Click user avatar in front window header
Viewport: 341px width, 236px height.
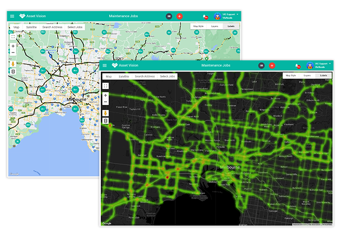click(310, 66)
